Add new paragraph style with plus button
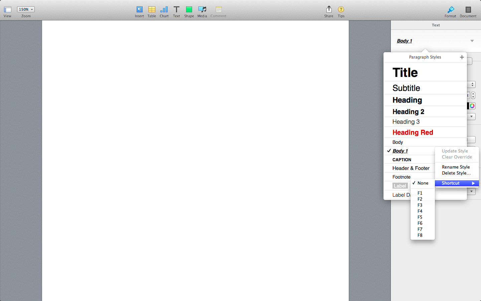Viewport: 481px width, 301px height. 462,57
